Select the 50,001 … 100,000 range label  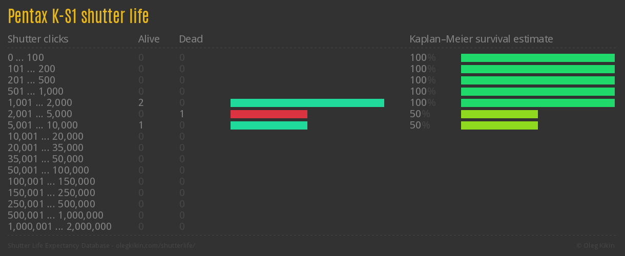(48, 170)
